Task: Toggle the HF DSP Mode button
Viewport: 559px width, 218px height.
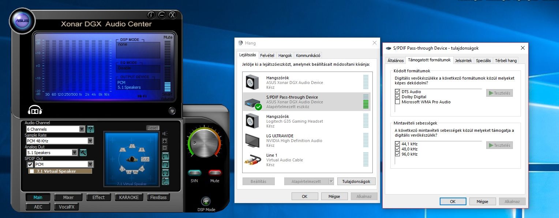Action: coord(206,201)
